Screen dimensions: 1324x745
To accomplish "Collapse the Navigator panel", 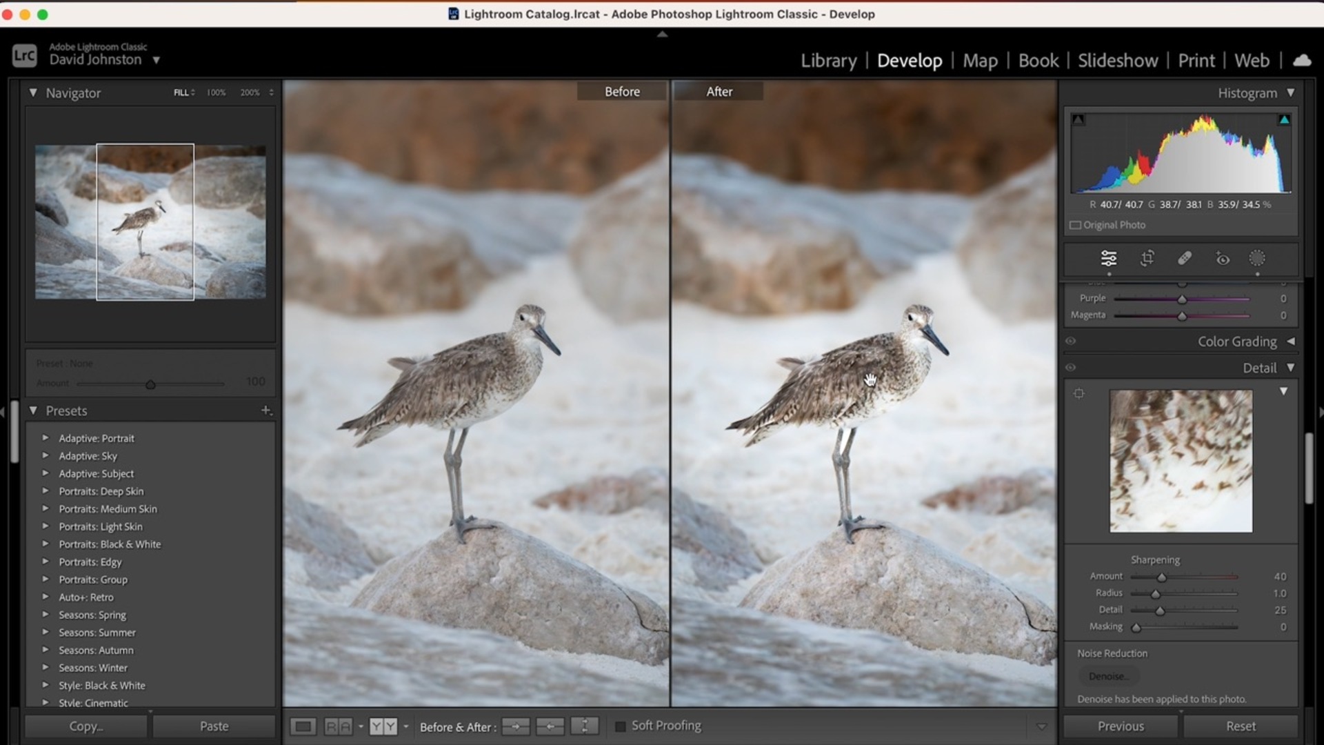I will (x=32, y=92).
